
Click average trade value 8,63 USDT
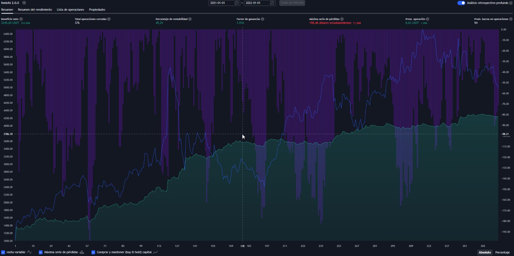click(412, 23)
